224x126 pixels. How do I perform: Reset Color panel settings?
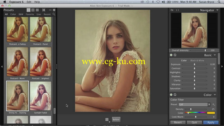coord(175,95)
